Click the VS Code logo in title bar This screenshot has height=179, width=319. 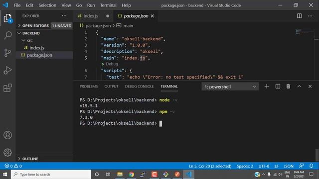5,5
